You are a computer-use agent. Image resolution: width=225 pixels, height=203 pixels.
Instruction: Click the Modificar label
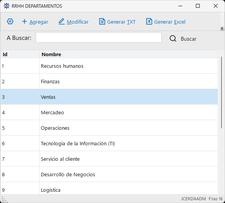78,22
